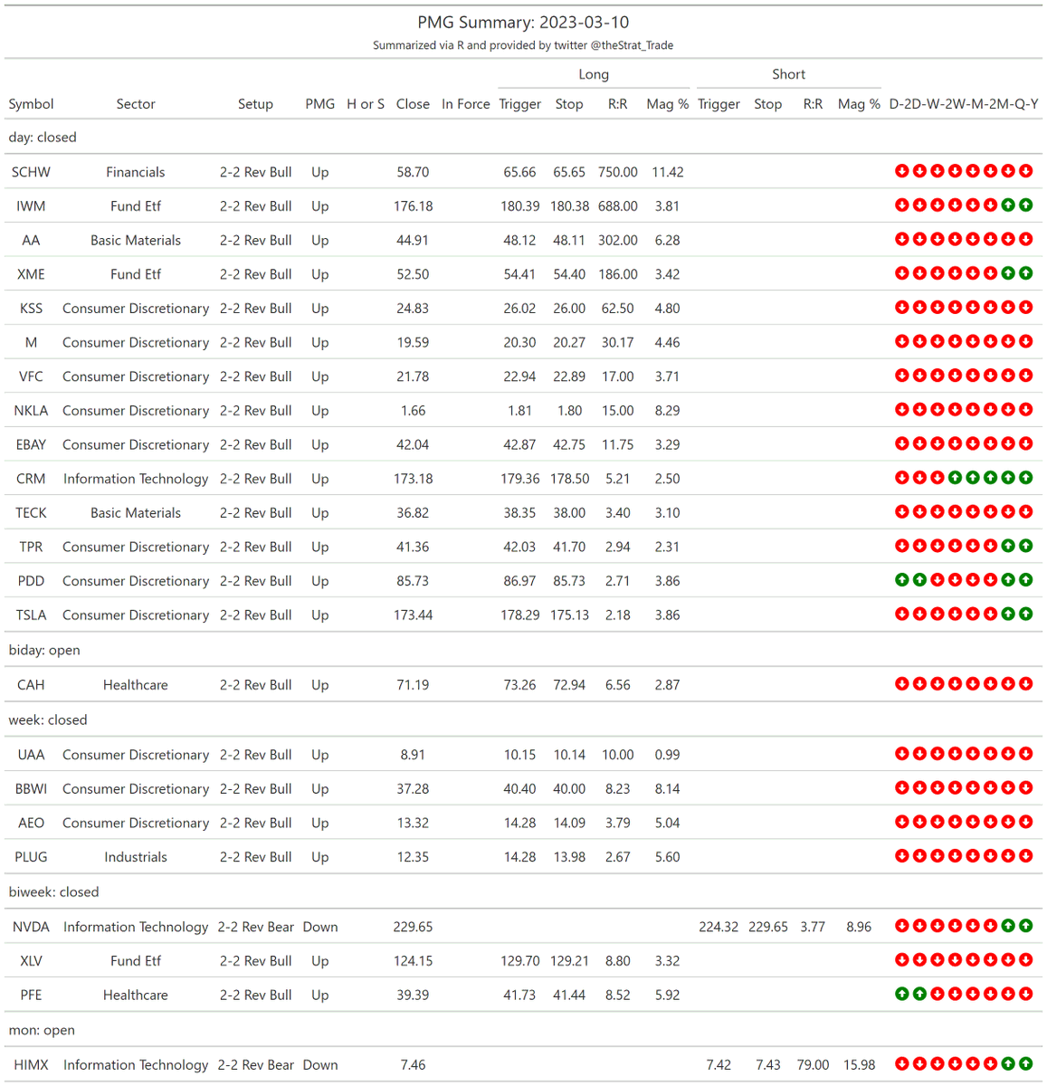Image resolution: width=1047 pixels, height=1086 pixels.
Task: Click the yearly green up arrow in NVDA row
Action: (1025, 926)
